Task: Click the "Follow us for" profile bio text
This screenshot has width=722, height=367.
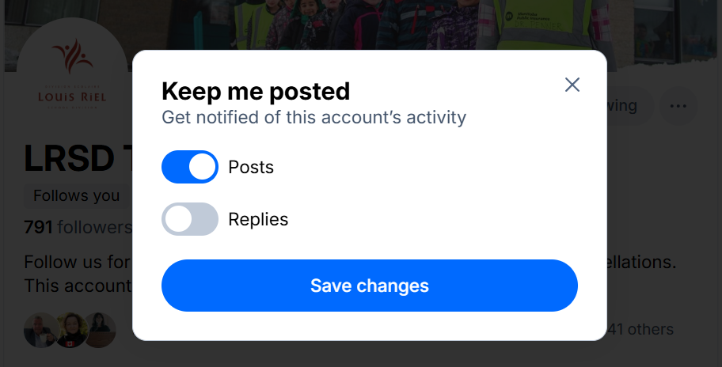Action: pyautogui.click(x=75, y=262)
